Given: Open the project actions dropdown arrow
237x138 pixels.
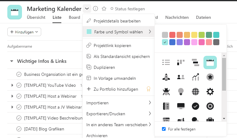Looking at the screenshot, I should pos(87,8).
